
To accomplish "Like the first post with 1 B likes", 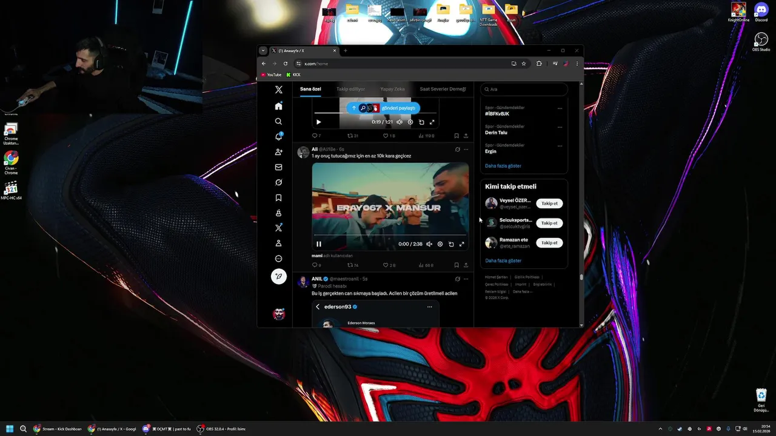I will click(389, 136).
